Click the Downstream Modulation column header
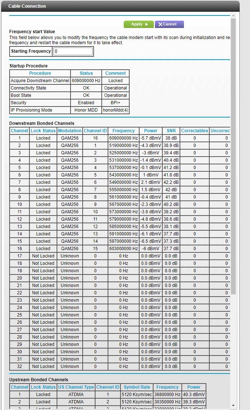Viewport: 250px width, 410px height. (70, 131)
